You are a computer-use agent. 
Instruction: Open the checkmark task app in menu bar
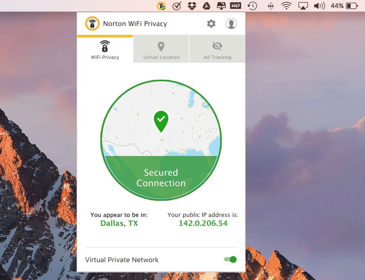(177, 6)
